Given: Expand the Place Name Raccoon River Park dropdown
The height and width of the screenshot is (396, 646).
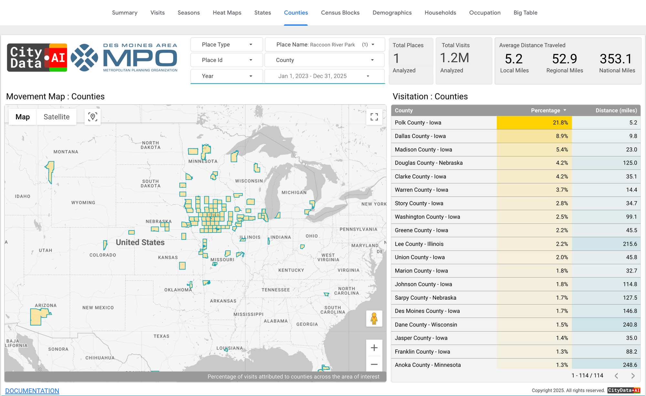Looking at the screenshot, I should point(325,45).
